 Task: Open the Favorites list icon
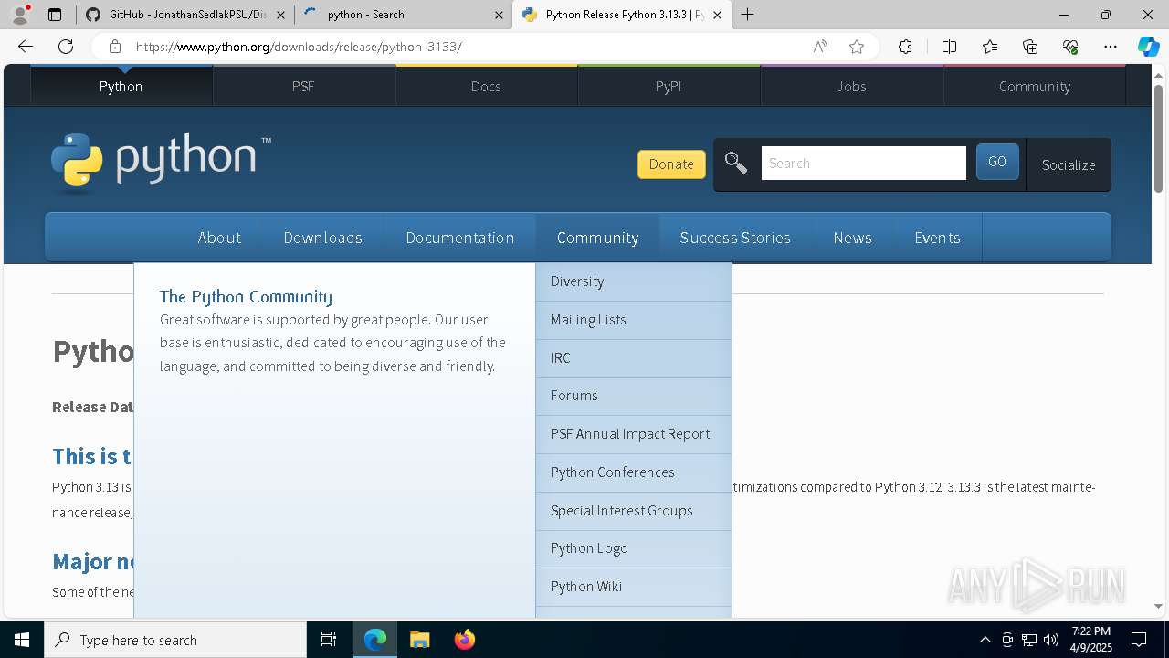(x=990, y=47)
